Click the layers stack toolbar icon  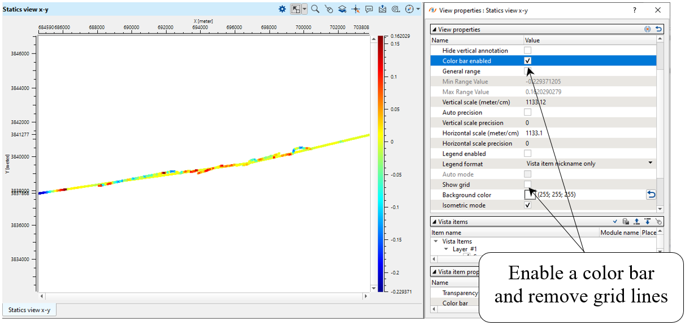point(342,9)
